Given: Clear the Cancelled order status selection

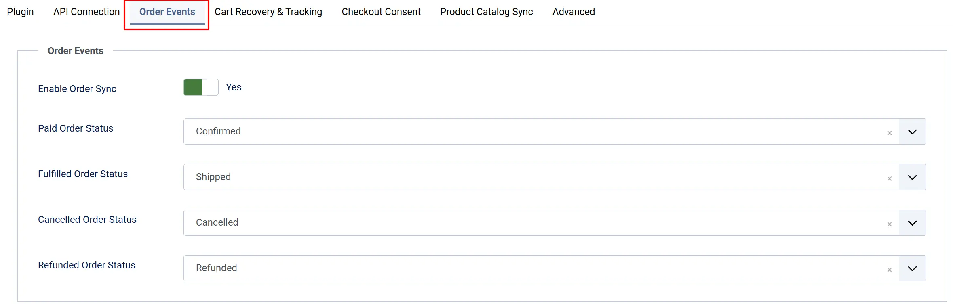Looking at the screenshot, I should coord(889,224).
